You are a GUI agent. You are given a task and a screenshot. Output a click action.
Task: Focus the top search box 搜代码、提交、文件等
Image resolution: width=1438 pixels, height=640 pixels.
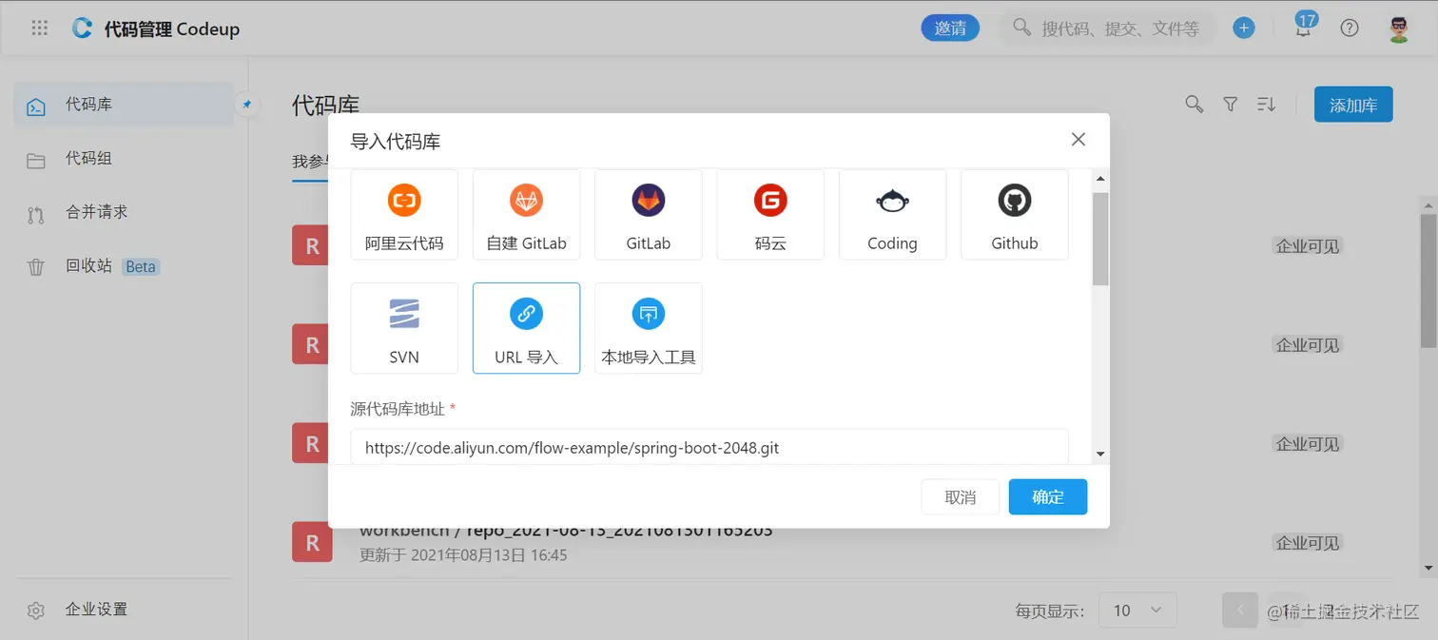click(x=1108, y=29)
